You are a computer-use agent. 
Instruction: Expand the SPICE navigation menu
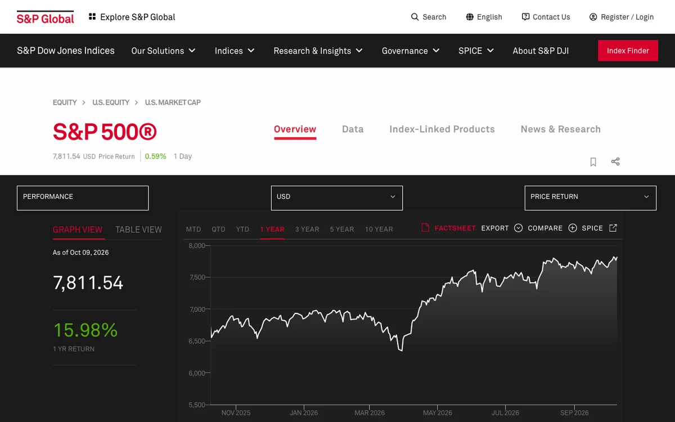tap(476, 51)
